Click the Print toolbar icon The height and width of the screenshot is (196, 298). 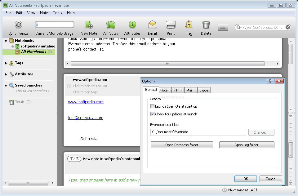(x=171, y=25)
